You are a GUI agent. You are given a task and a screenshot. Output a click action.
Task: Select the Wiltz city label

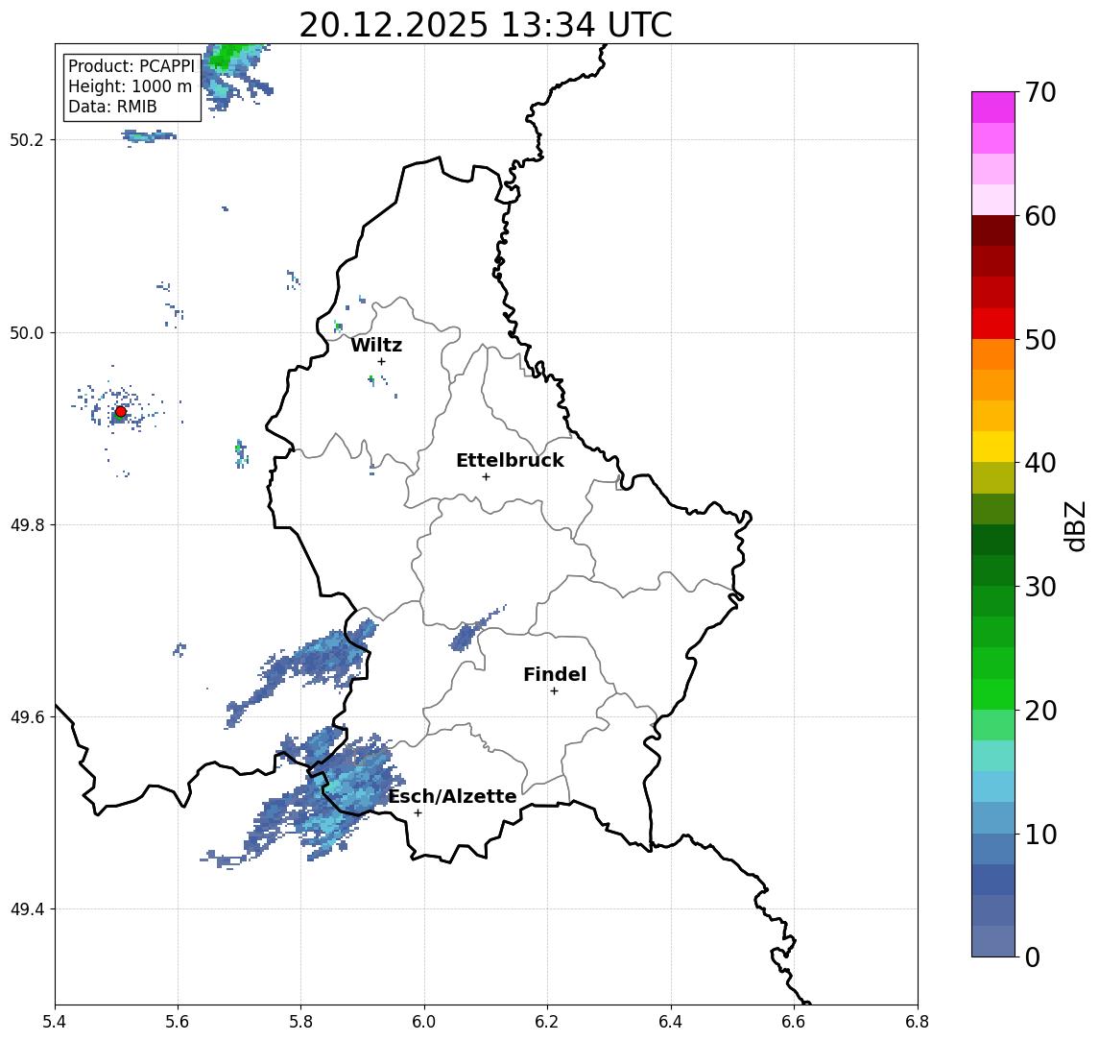pos(376,345)
